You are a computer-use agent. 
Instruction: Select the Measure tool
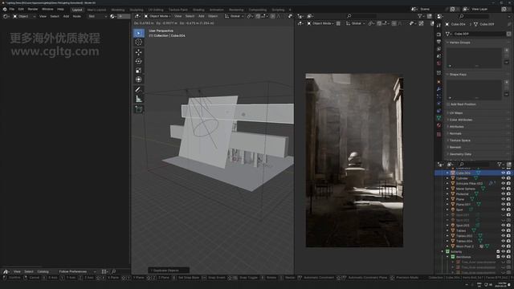[139, 99]
